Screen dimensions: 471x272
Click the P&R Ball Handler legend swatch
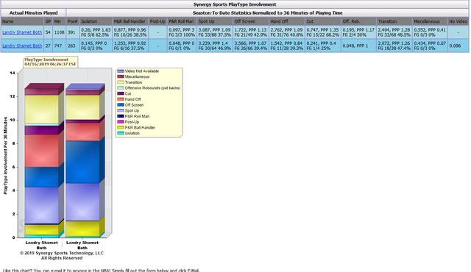coord(121,127)
